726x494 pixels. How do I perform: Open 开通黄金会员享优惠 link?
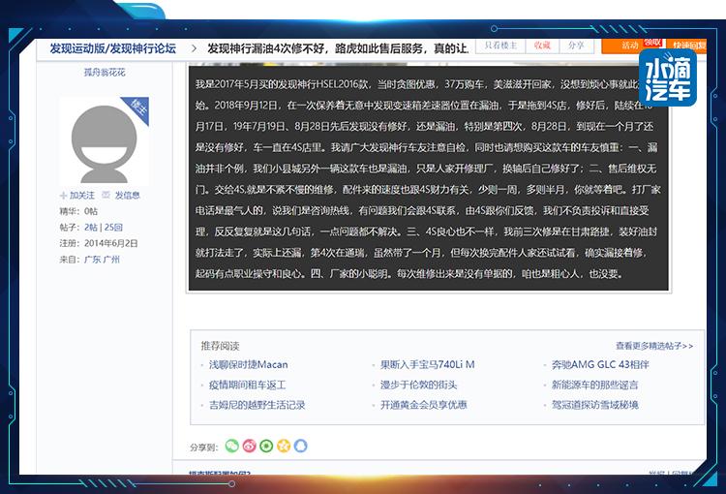pyautogui.click(x=423, y=405)
